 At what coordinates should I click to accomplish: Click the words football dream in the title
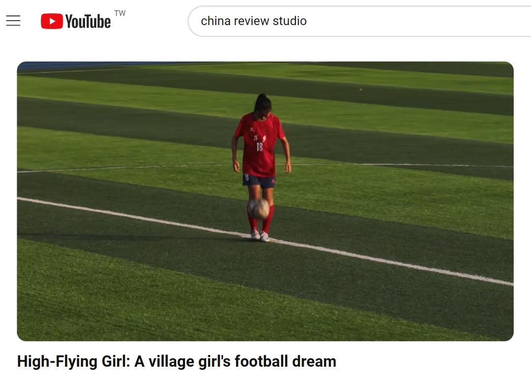tap(286, 361)
